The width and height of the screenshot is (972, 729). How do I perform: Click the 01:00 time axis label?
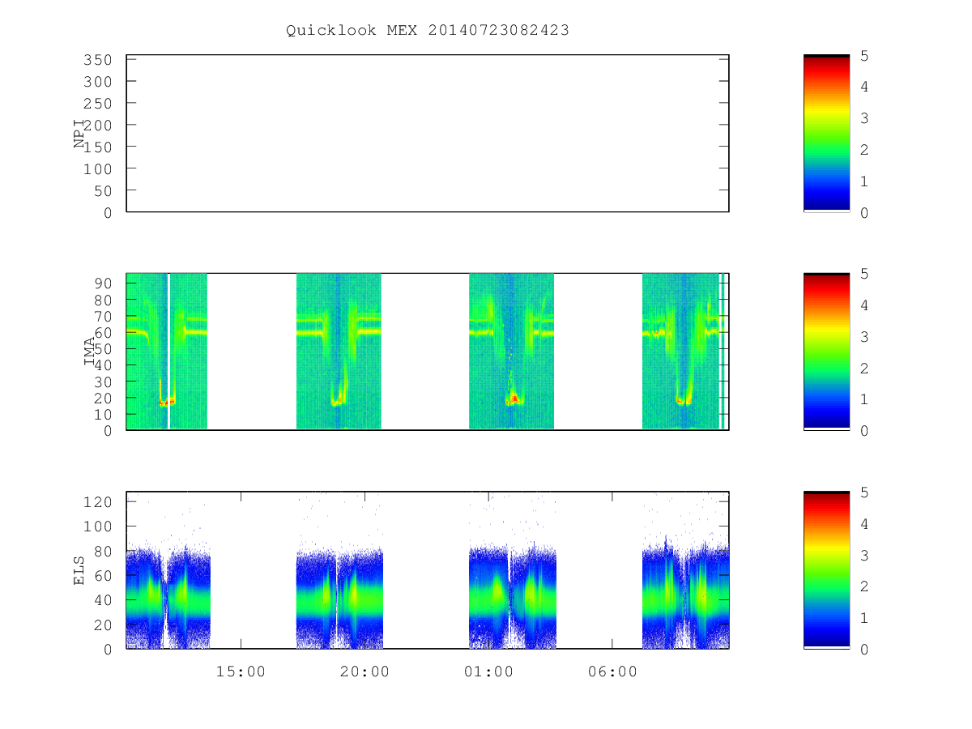coord(488,671)
